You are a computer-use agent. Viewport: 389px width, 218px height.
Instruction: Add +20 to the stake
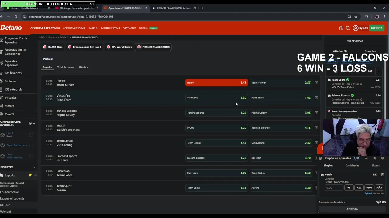359,188
